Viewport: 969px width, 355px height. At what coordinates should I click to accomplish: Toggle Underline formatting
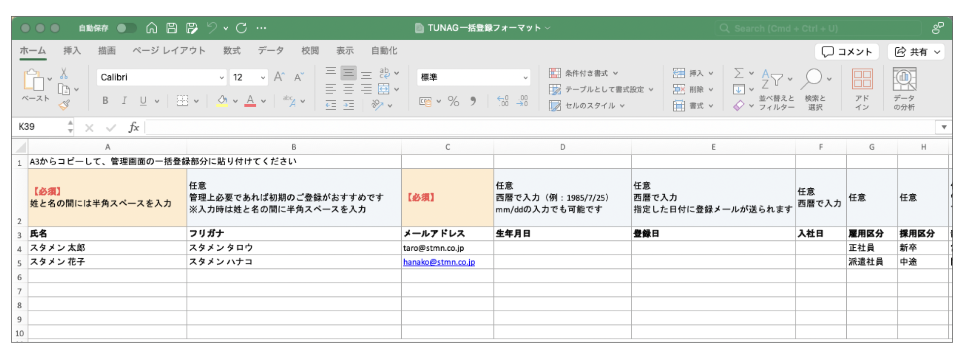(x=143, y=101)
